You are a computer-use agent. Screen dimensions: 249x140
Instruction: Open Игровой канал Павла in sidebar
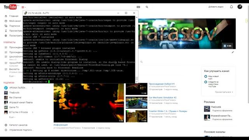click(21, 102)
